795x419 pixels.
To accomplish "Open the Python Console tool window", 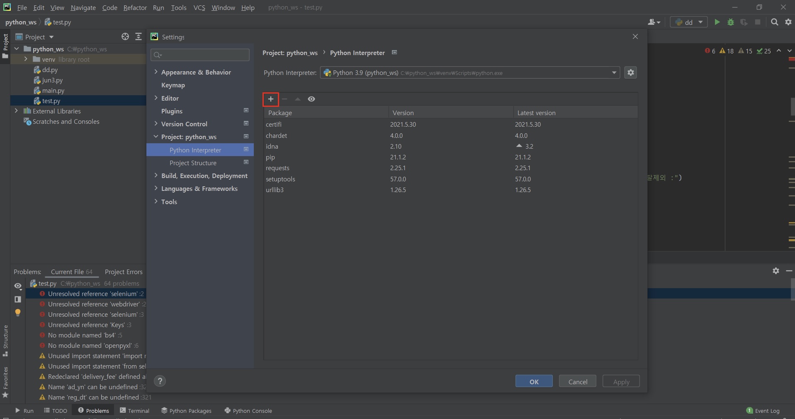I will 248,410.
